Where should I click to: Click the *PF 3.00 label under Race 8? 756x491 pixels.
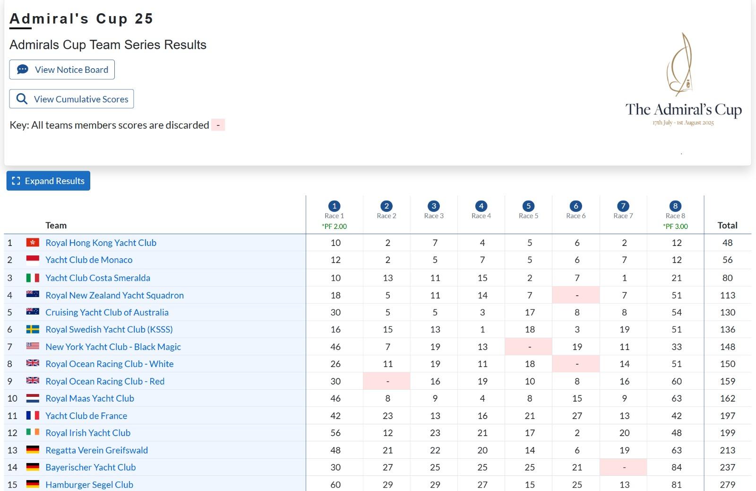pyautogui.click(x=675, y=226)
